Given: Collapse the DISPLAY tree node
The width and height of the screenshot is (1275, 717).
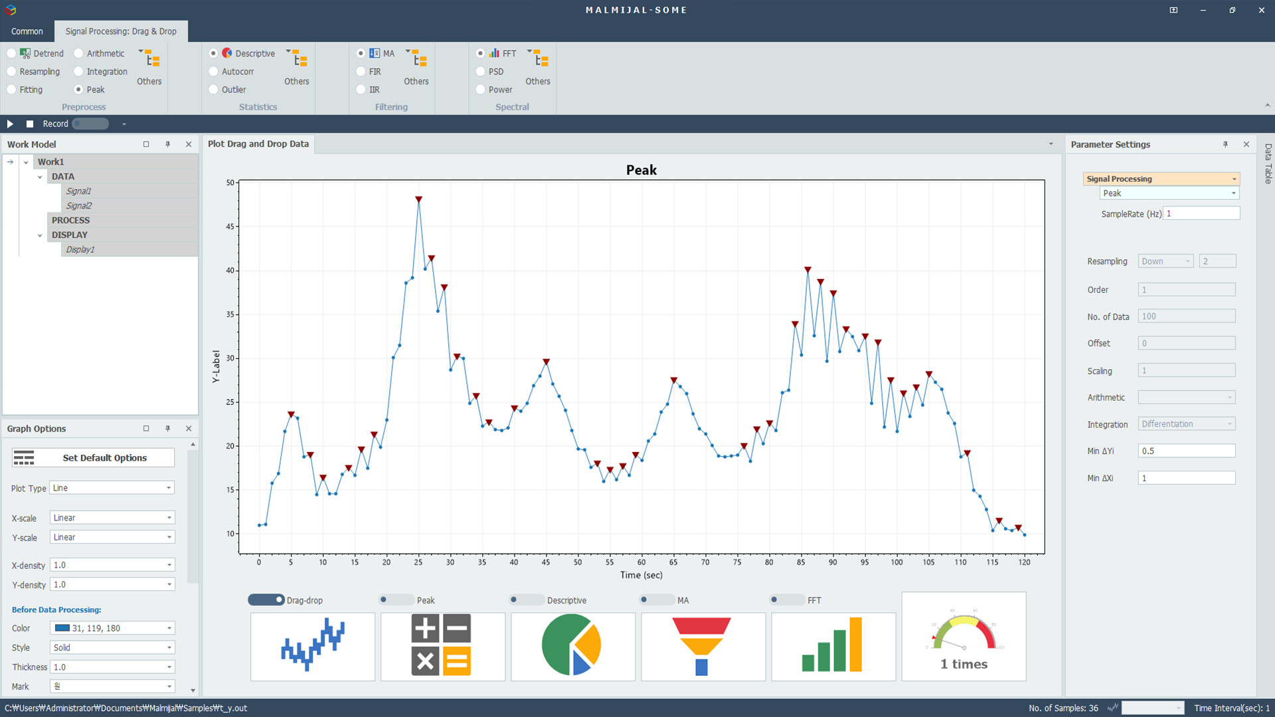Looking at the screenshot, I should tap(40, 234).
